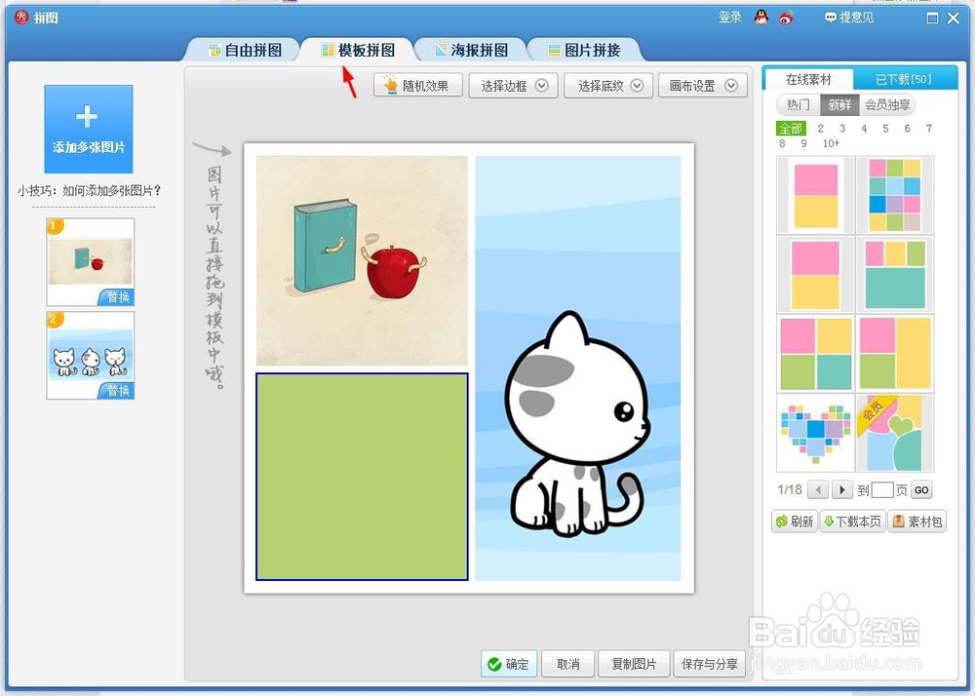Open the 已下载[50] tab
This screenshot has height=696, width=975.
[x=904, y=80]
